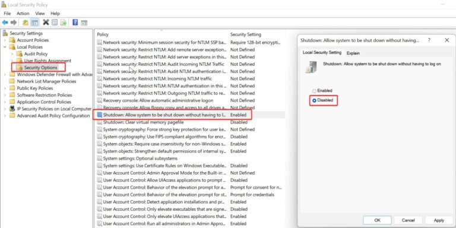
Task: Click the blue Help toolbar icon
Action: tap(75, 22)
